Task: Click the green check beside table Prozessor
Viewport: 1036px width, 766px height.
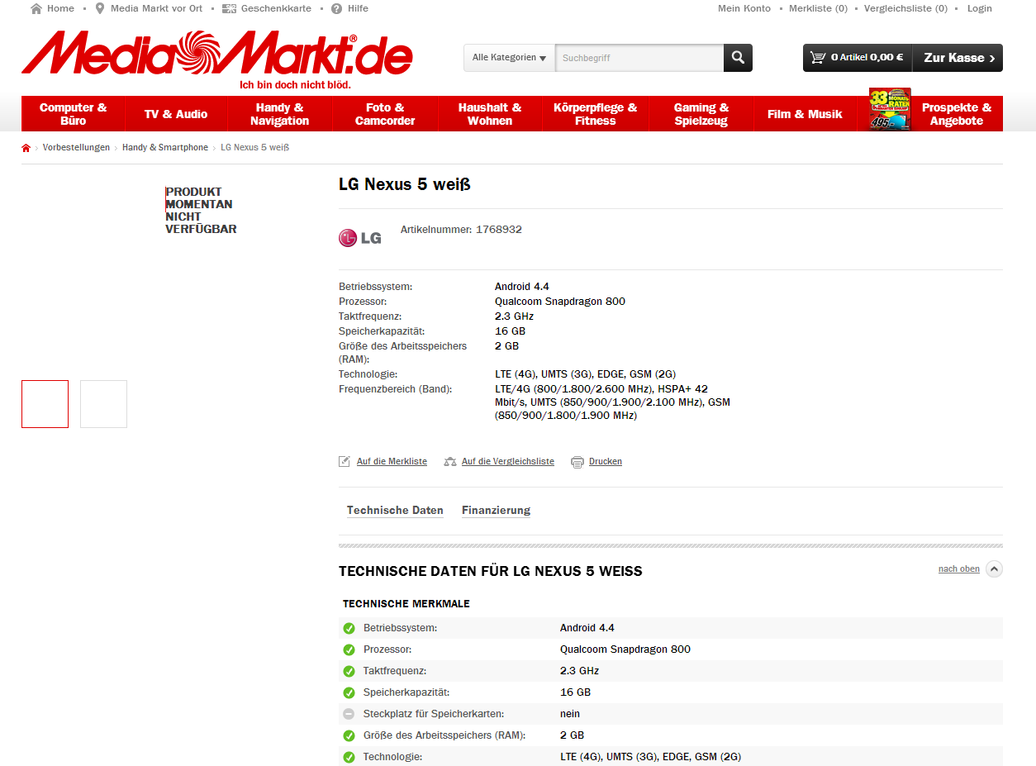Action: coord(349,649)
